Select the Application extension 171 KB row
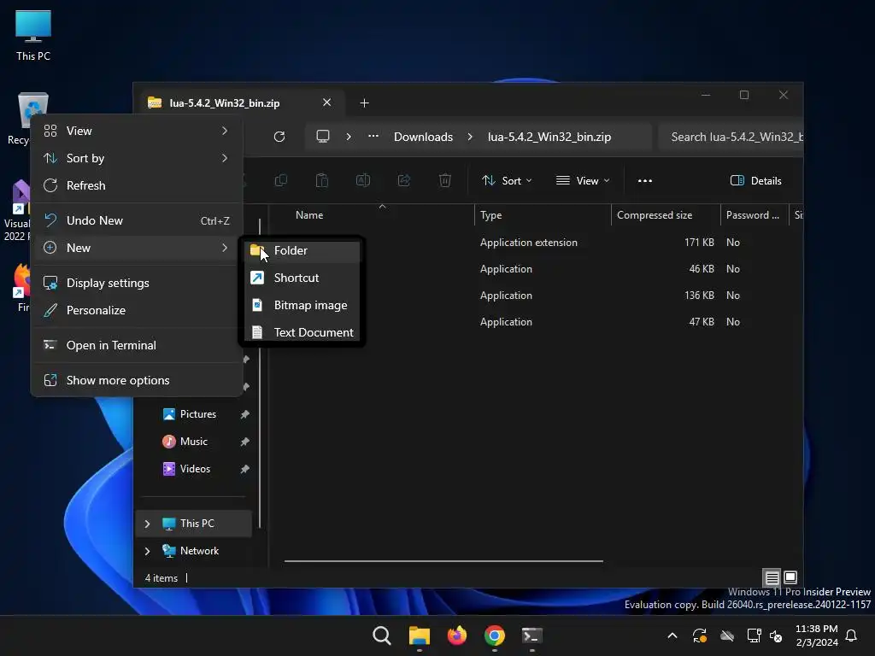This screenshot has height=656, width=875. tap(536, 243)
